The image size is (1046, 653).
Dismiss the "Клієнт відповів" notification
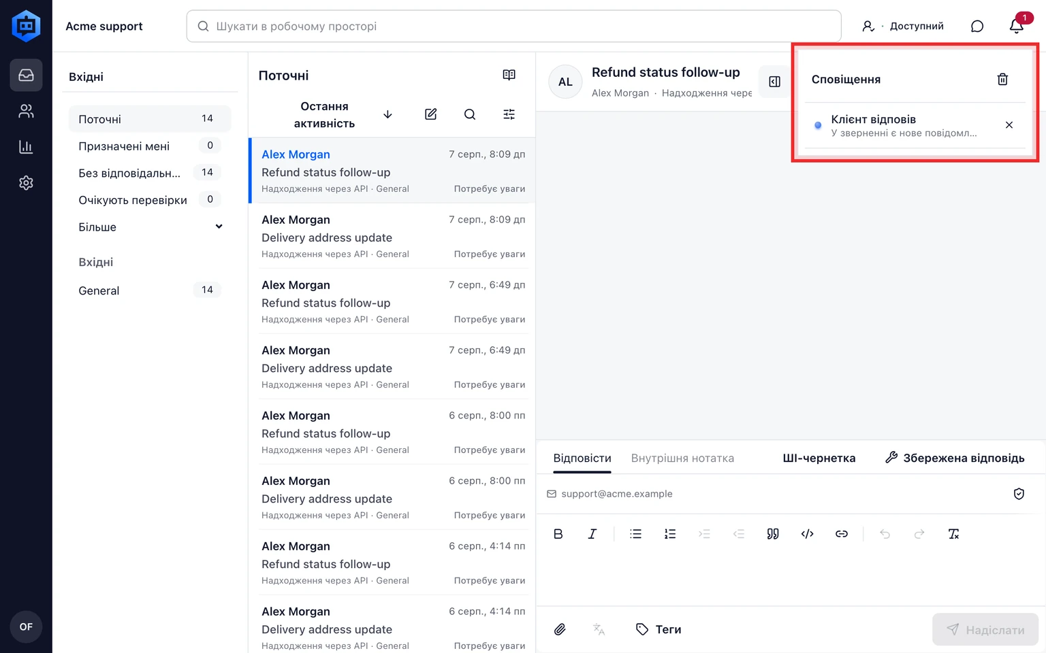(x=1009, y=125)
